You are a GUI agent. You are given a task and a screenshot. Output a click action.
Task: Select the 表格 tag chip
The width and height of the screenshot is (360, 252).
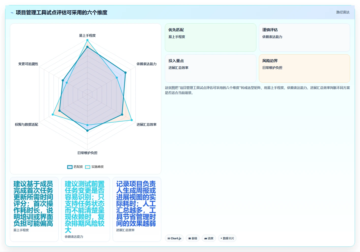click(x=193, y=238)
